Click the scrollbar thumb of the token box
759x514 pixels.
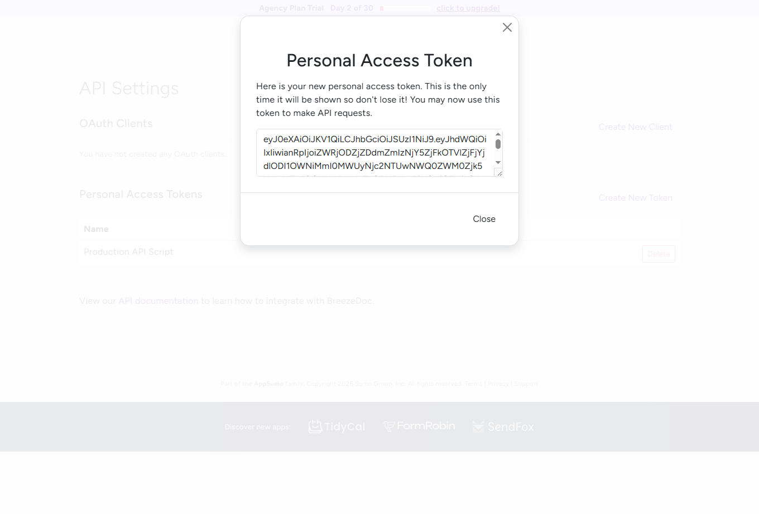coord(498,145)
